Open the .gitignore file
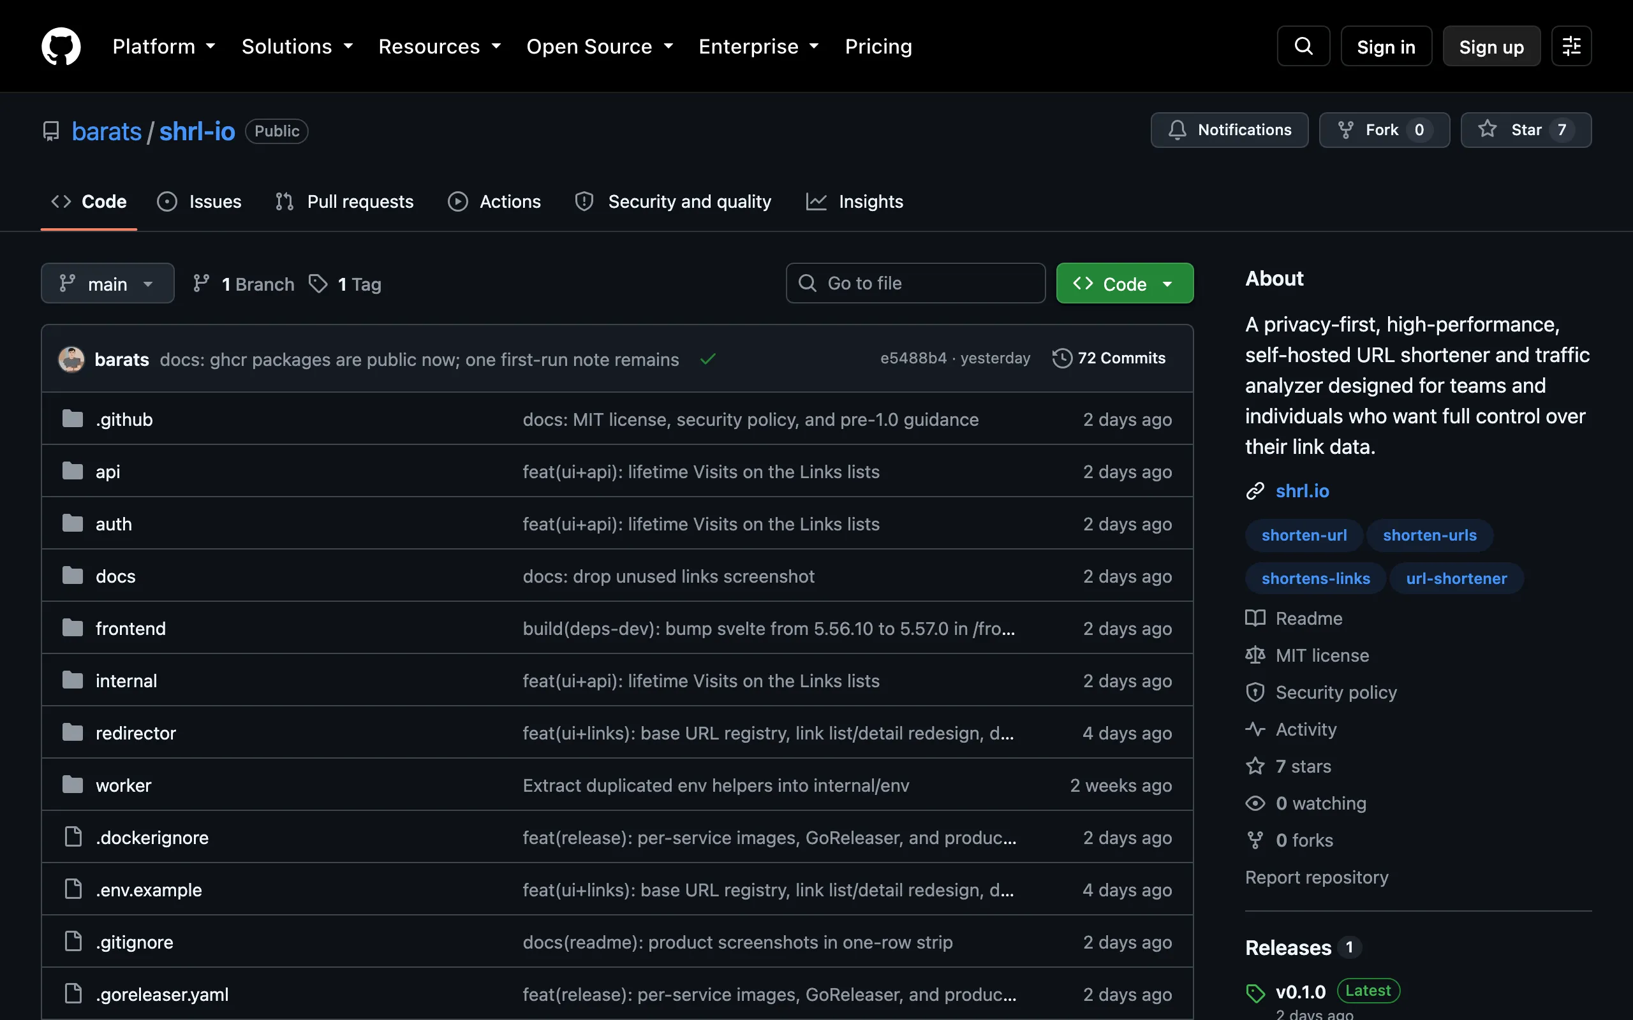This screenshot has width=1633, height=1020. 135,942
